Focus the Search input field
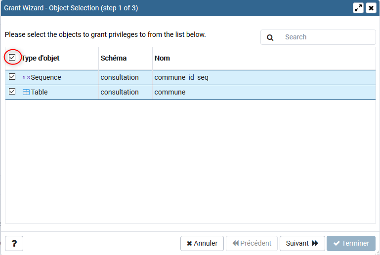 pyautogui.click(x=326, y=37)
